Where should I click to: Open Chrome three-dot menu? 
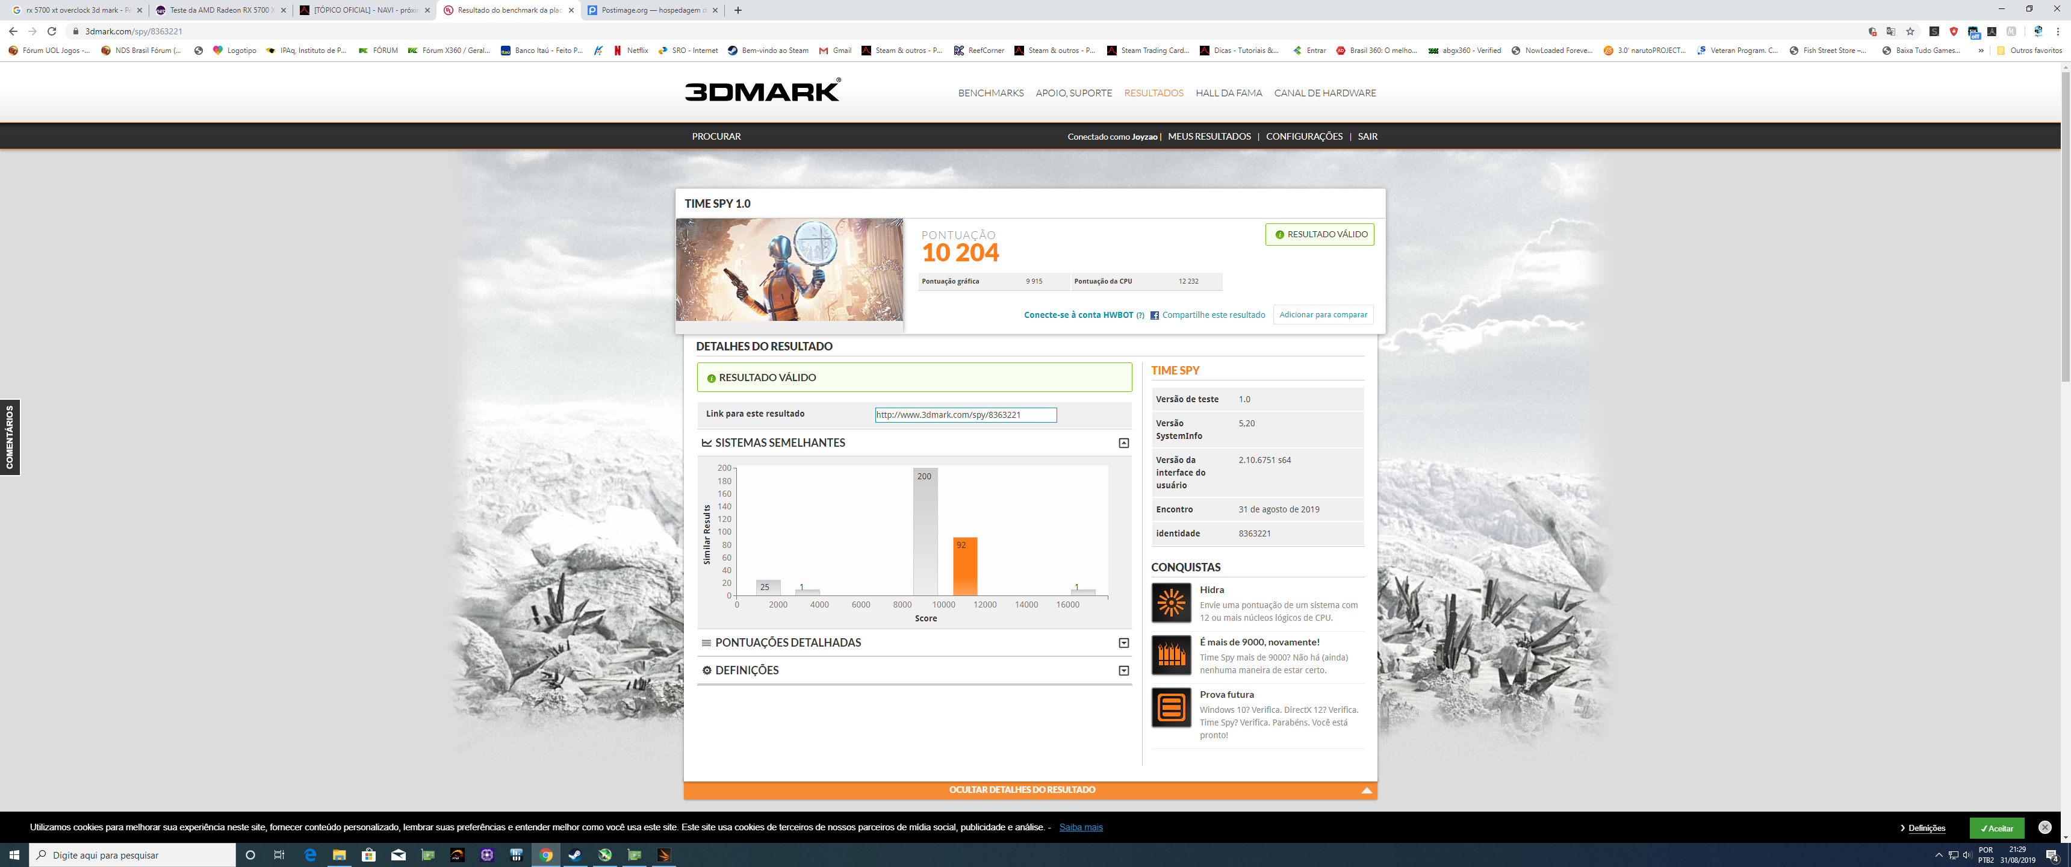click(x=2057, y=31)
